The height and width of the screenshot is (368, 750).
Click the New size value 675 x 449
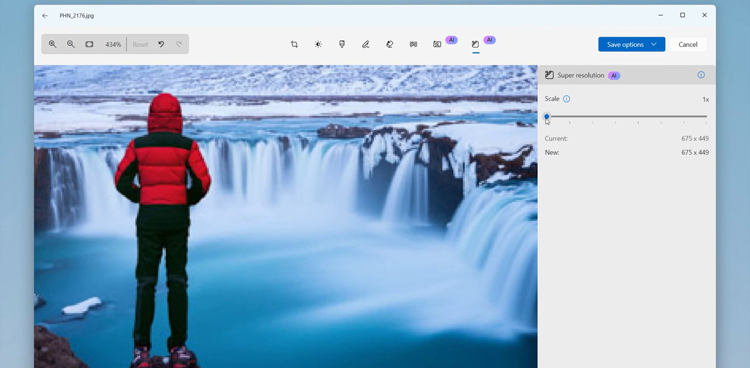(695, 153)
